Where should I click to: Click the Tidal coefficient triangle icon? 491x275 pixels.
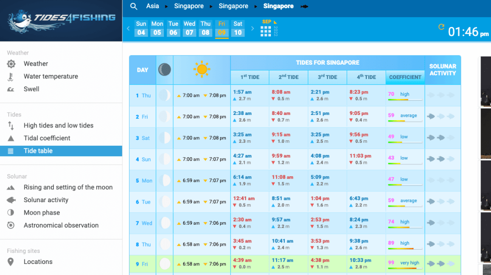coord(11,138)
